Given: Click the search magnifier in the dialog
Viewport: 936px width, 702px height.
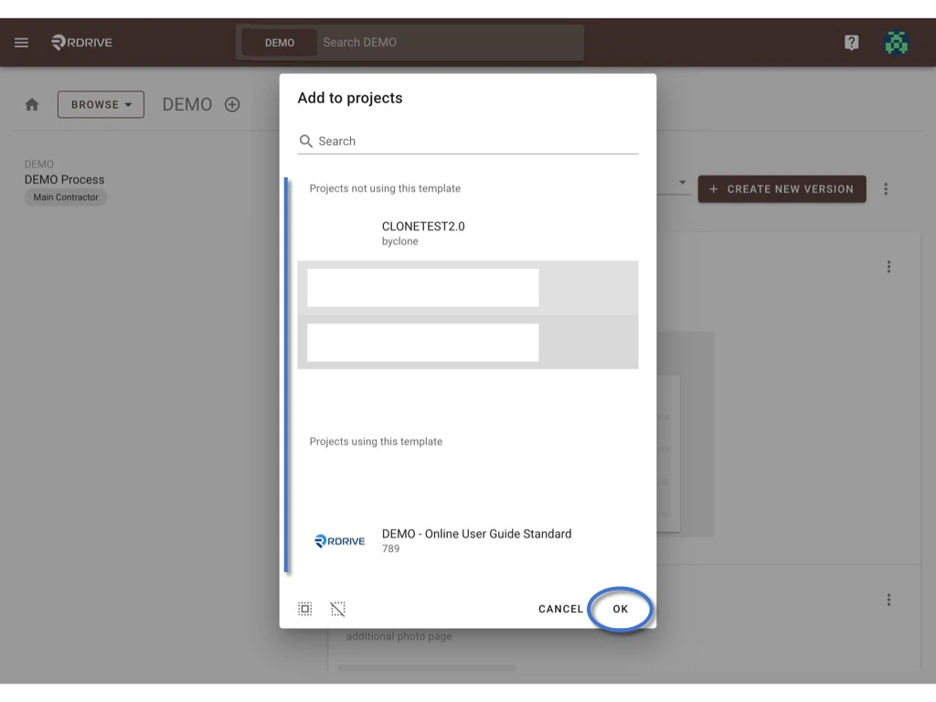Looking at the screenshot, I should pyautogui.click(x=306, y=142).
